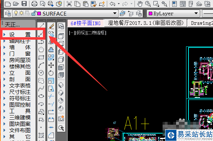Select the Spline curve tool
The width and height of the screenshot is (213, 141).
41,89
